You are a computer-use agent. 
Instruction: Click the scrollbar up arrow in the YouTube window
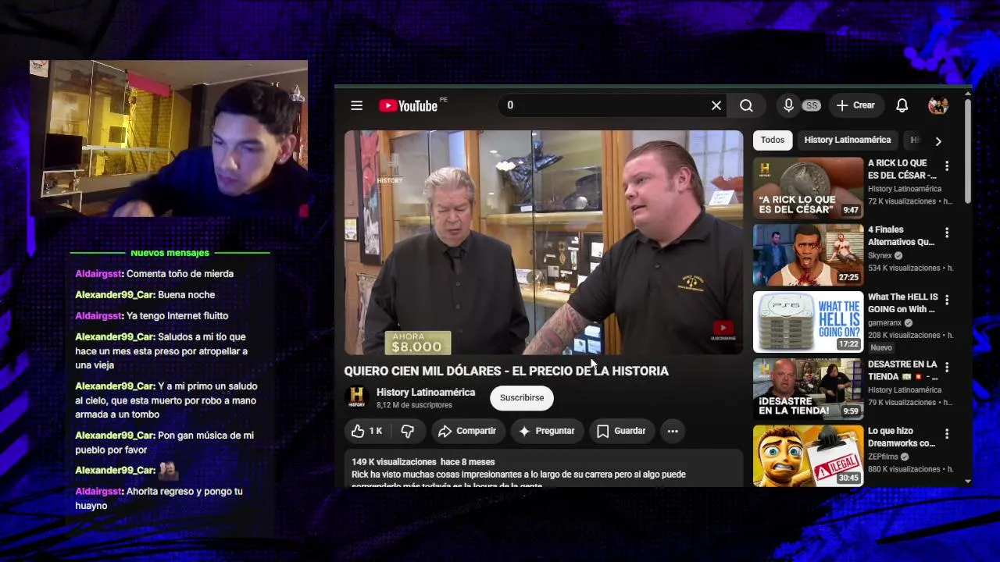point(968,94)
